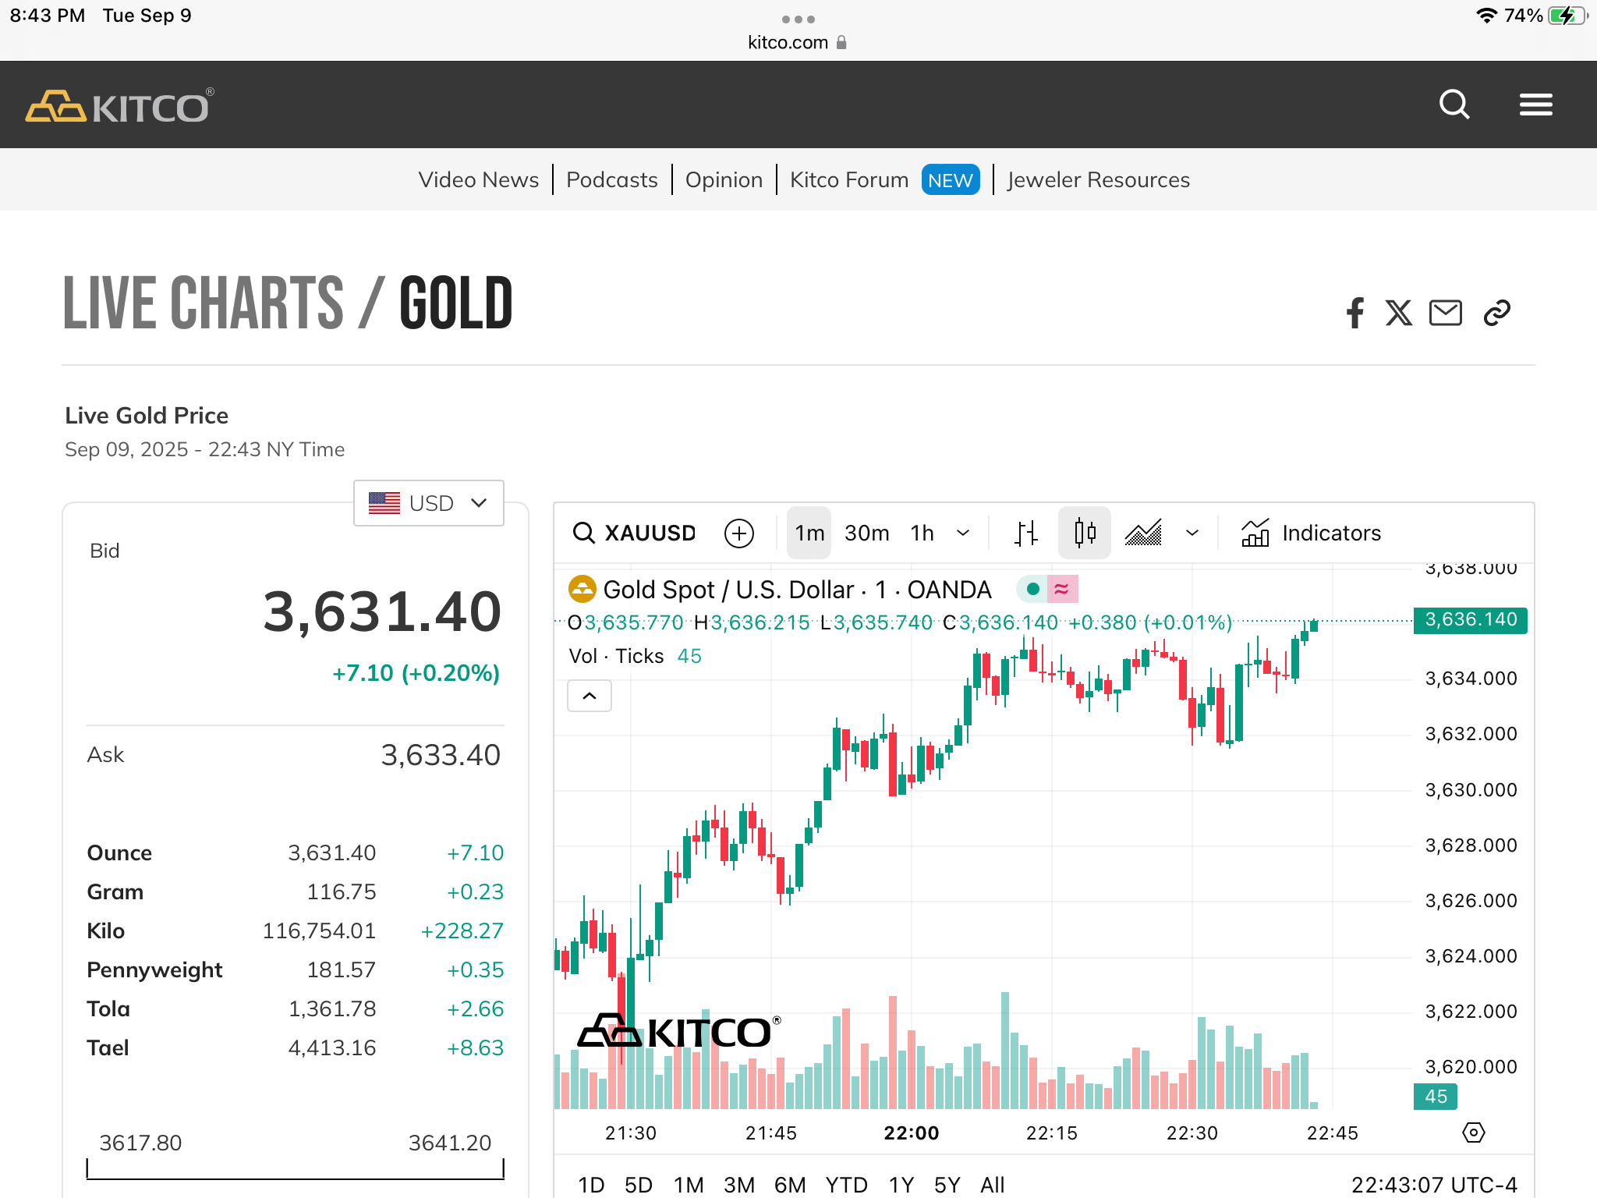Set chart range to 6M
1597x1198 pixels.
coord(790,1185)
